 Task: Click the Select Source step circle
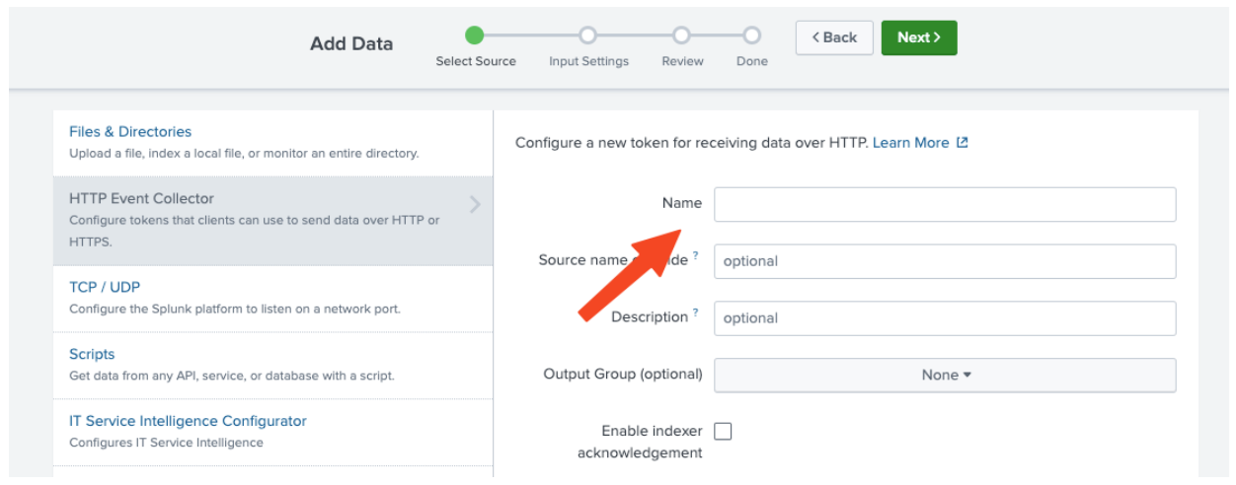[x=475, y=35]
